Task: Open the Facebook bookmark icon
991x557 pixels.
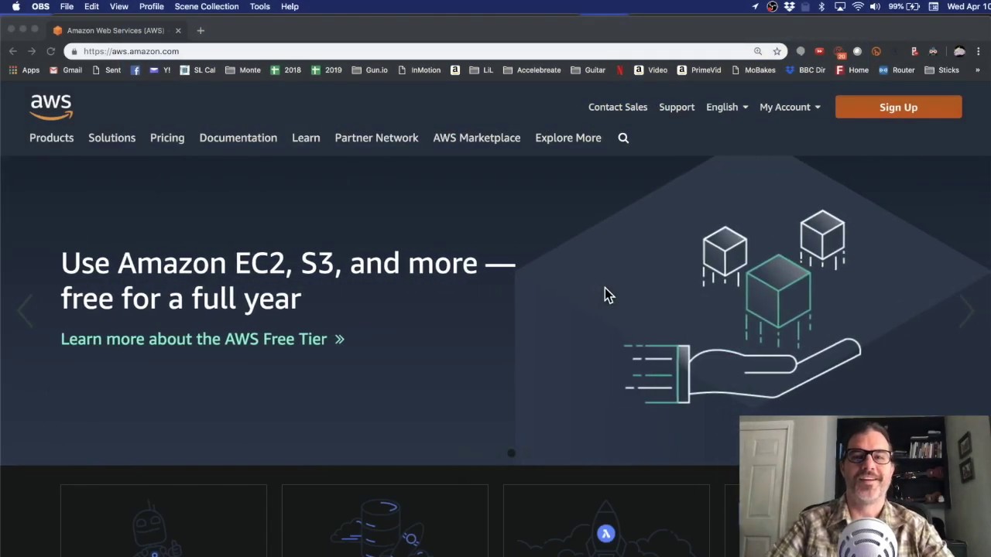Action: click(x=135, y=70)
